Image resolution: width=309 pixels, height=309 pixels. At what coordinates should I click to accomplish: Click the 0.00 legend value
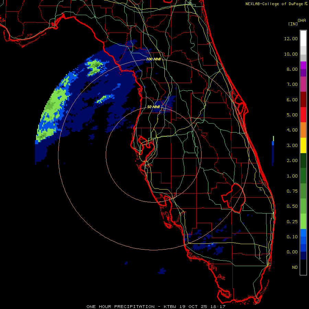[292, 252]
